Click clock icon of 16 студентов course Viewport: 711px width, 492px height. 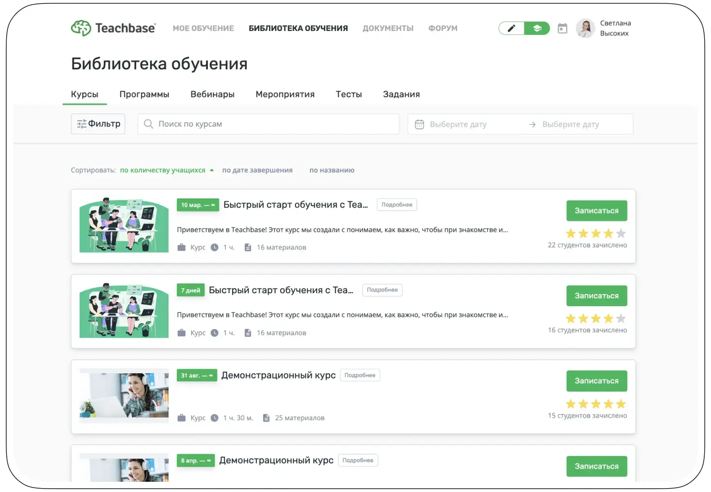pos(215,333)
